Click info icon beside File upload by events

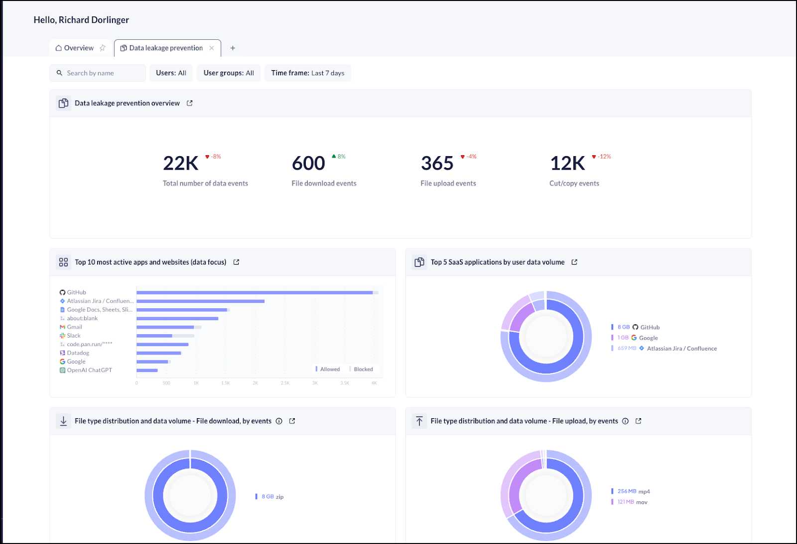625,421
